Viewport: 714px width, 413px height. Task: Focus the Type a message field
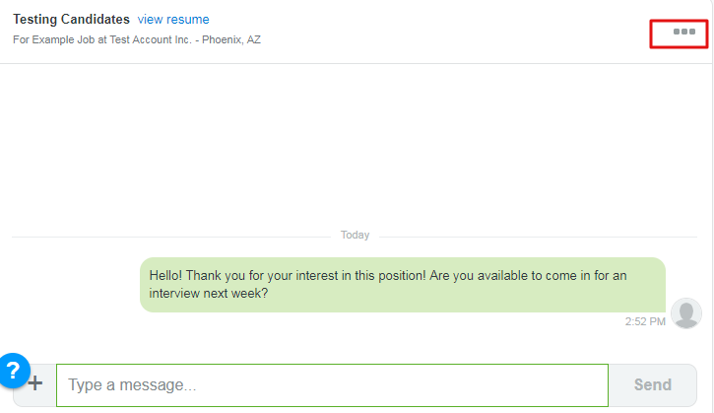pyautogui.click(x=332, y=385)
